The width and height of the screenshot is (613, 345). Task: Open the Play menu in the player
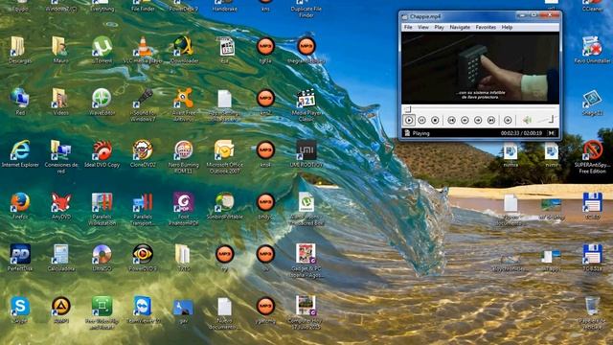point(439,27)
